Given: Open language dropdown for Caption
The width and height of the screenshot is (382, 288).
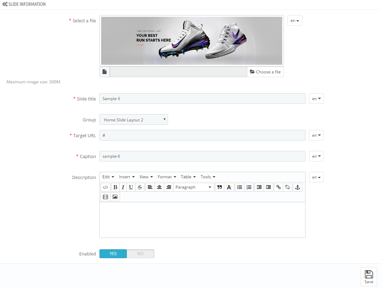Looking at the screenshot, I should (316, 156).
